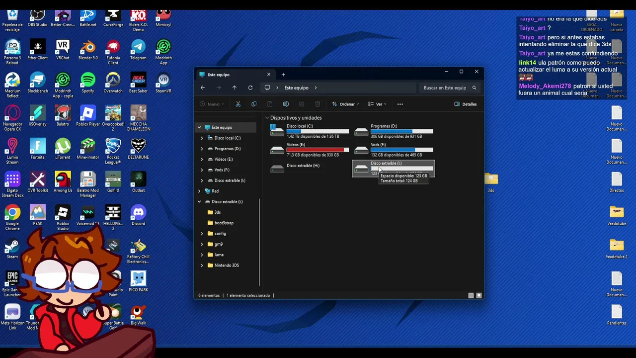636x358 pixels.
Task: Open the Roblox Player desktop icon
Action: point(88,116)
